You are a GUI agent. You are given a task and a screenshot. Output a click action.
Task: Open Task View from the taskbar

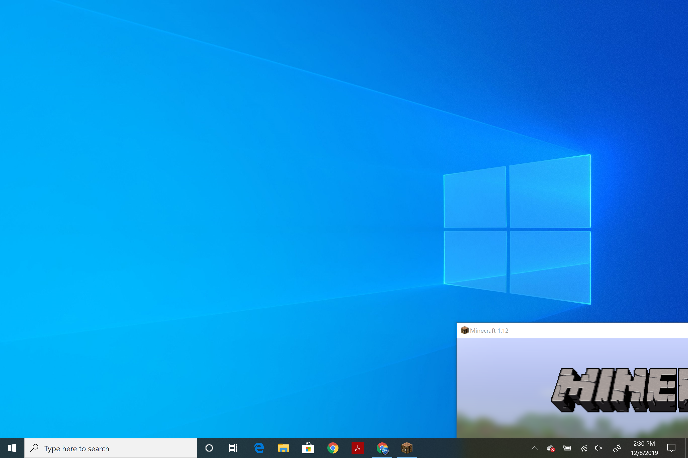pos(233,448)
